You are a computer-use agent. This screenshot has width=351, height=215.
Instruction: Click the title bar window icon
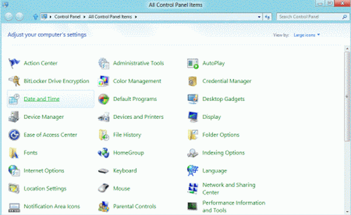[5, 5]
